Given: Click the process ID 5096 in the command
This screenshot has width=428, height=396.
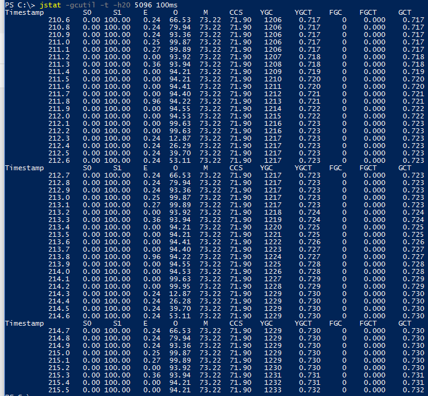Looking at the screenshot, I should tap(143, 5).
